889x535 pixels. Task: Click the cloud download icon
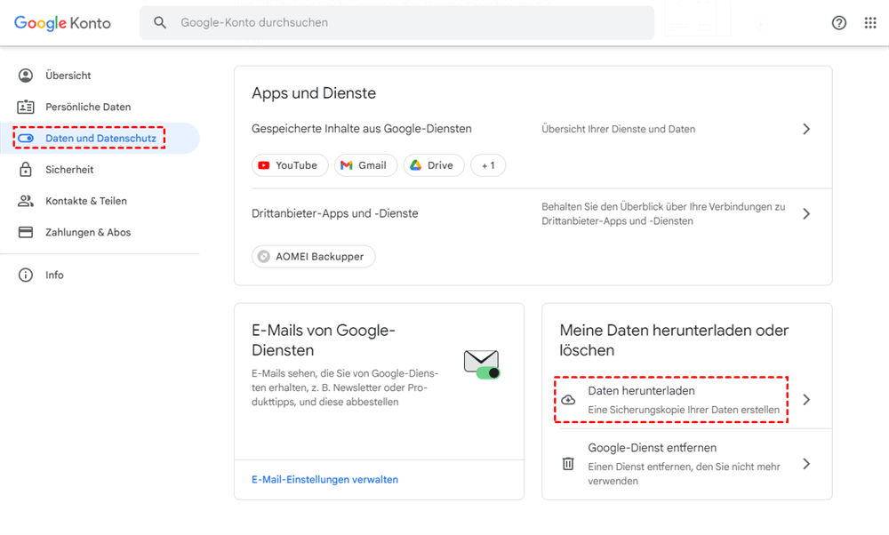[x=568, y=400]
